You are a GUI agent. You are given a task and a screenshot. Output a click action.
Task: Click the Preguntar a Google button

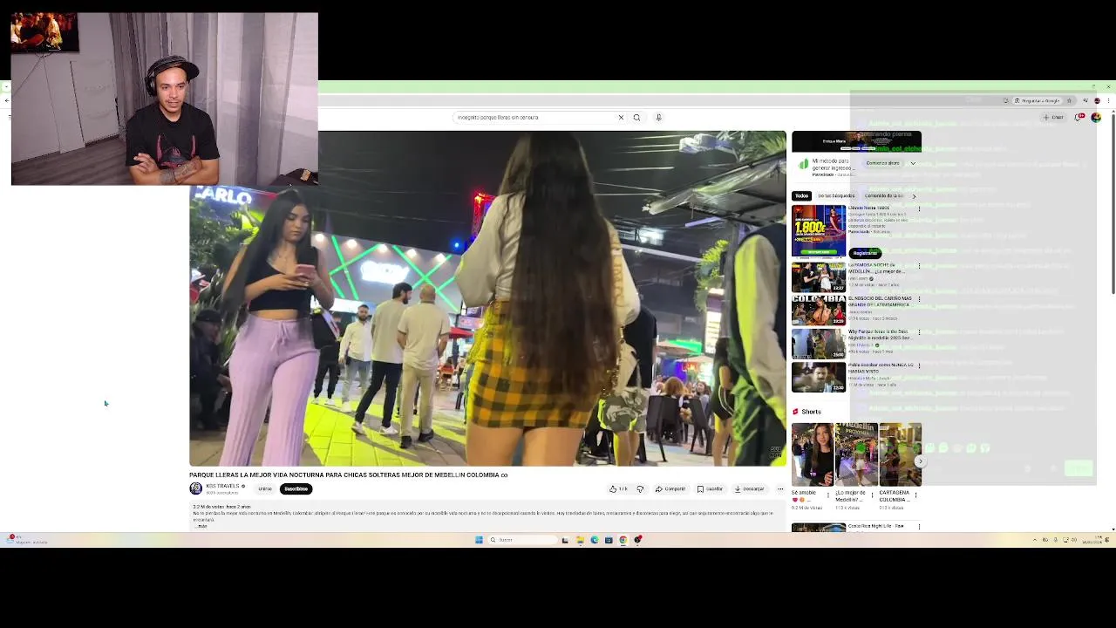point(1038,100)
